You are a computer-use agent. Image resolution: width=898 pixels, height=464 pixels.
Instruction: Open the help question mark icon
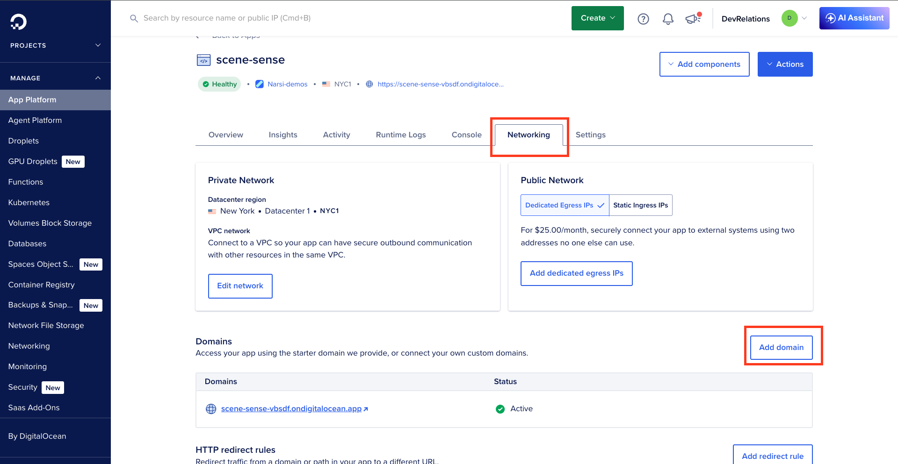(643, 19)
